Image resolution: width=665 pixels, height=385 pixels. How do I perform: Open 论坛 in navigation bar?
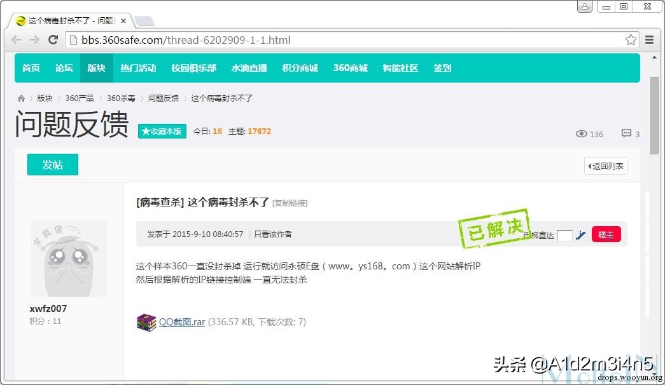64,68
